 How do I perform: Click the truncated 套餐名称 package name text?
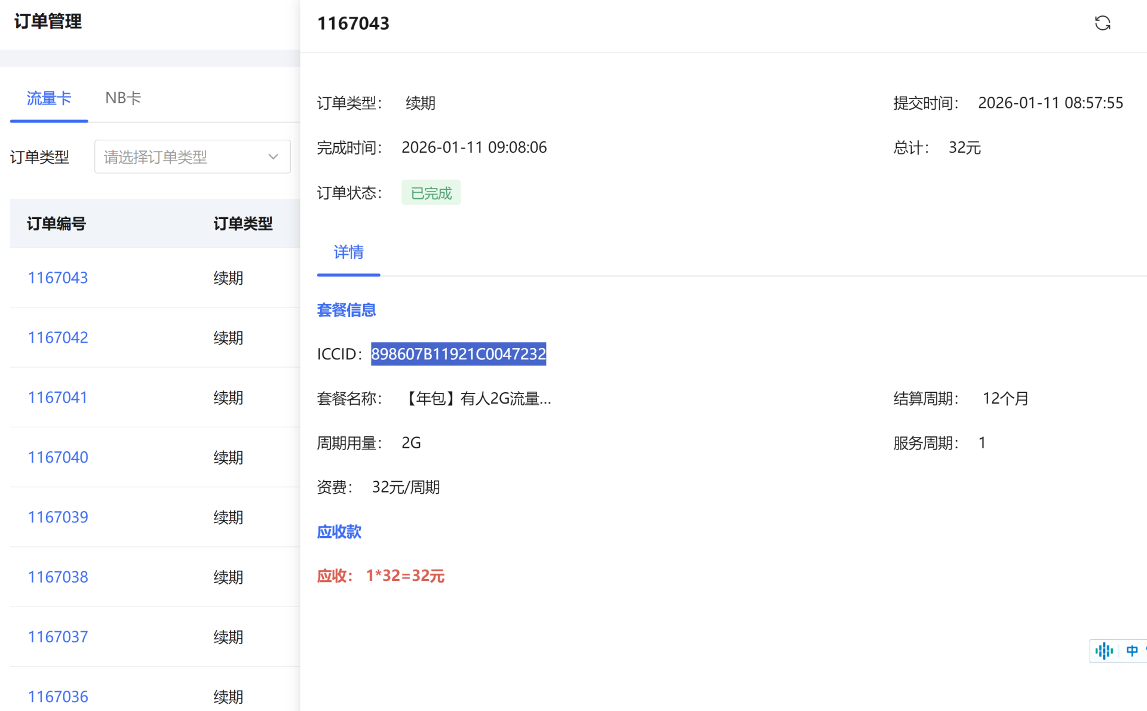click(478, 398)
